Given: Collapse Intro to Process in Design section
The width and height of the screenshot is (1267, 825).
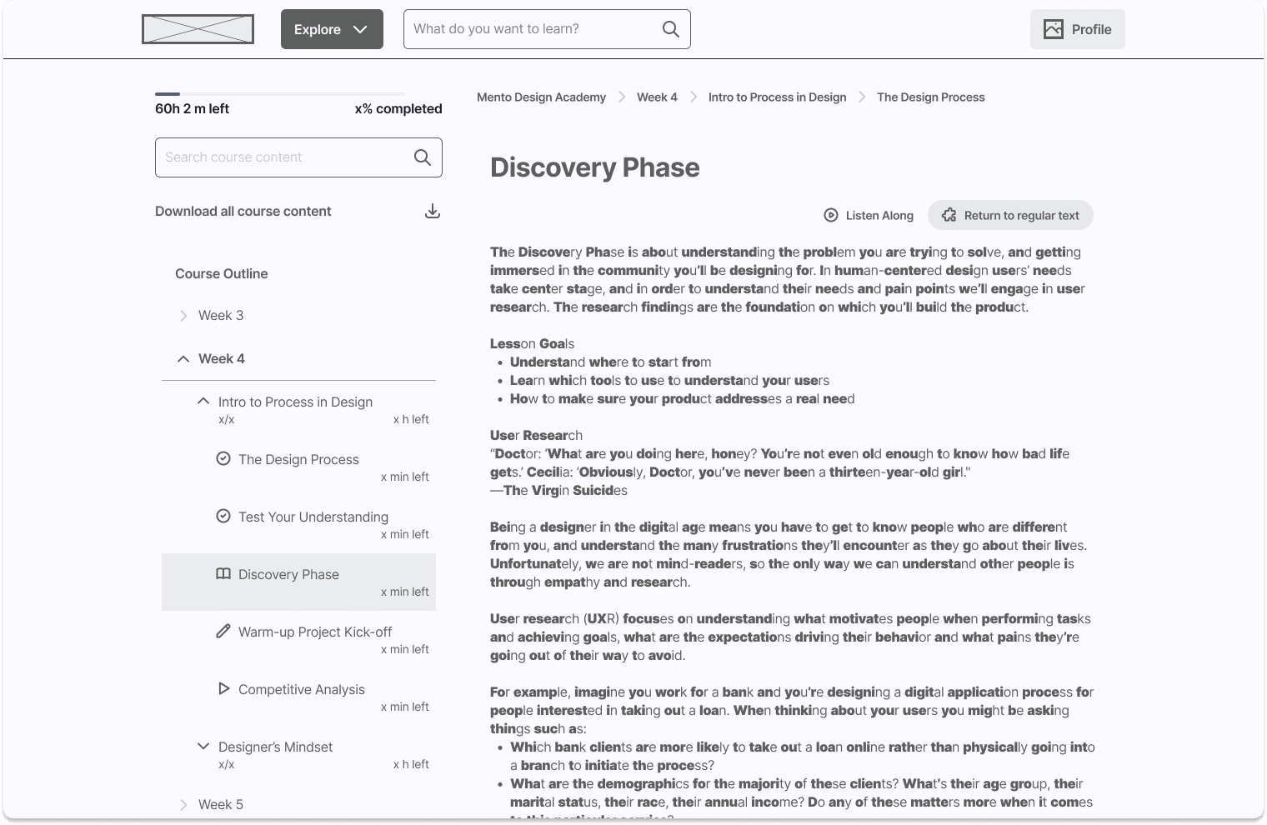Looking at the screenshot, I should (x=203, y=402).
